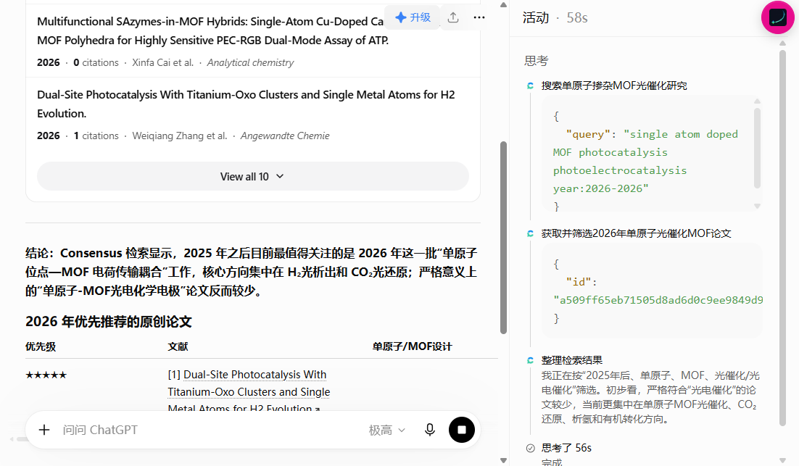Click the 优先级 column header
This screenshot has height=466, width=799.
[41, 347]
